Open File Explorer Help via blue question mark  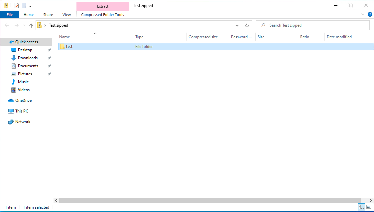tap(370, 14)
